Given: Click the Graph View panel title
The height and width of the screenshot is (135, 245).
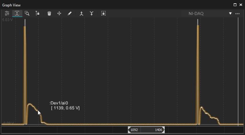Looking at the screenshot, I should click(12, 5).
